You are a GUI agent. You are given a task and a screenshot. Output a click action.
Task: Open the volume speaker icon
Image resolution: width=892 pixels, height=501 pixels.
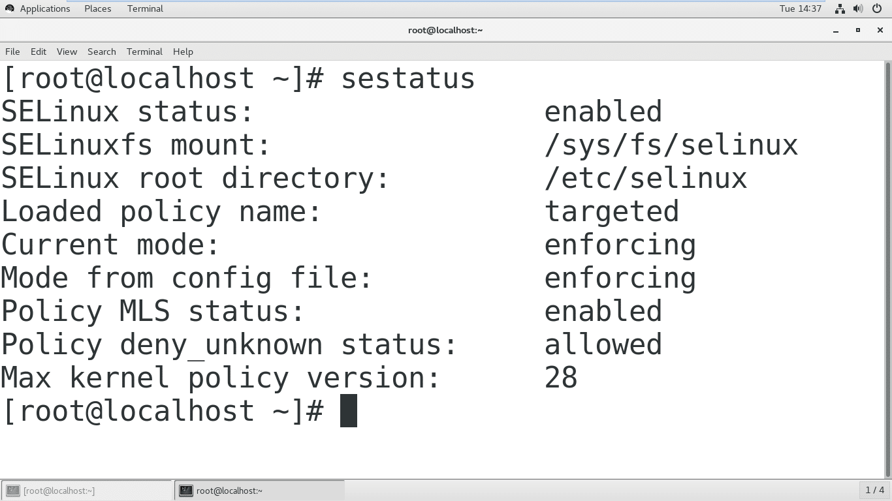[x=858, y=8]
